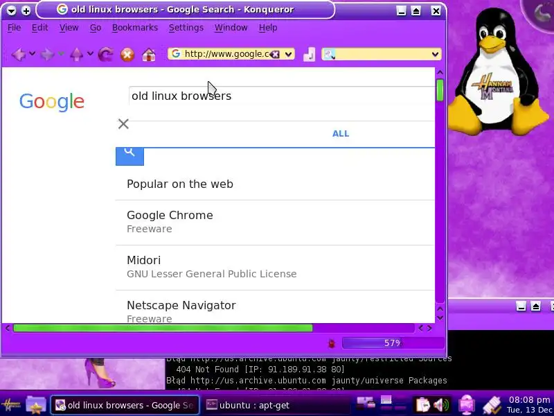Open the Klipper clipboard tray icon

tap(422, 405)
